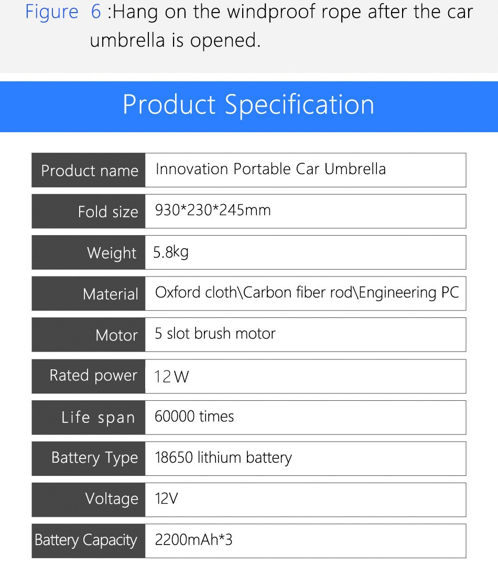Click the '930*230*245mm' value
The image size is (498, 585).
coord(213,210)
